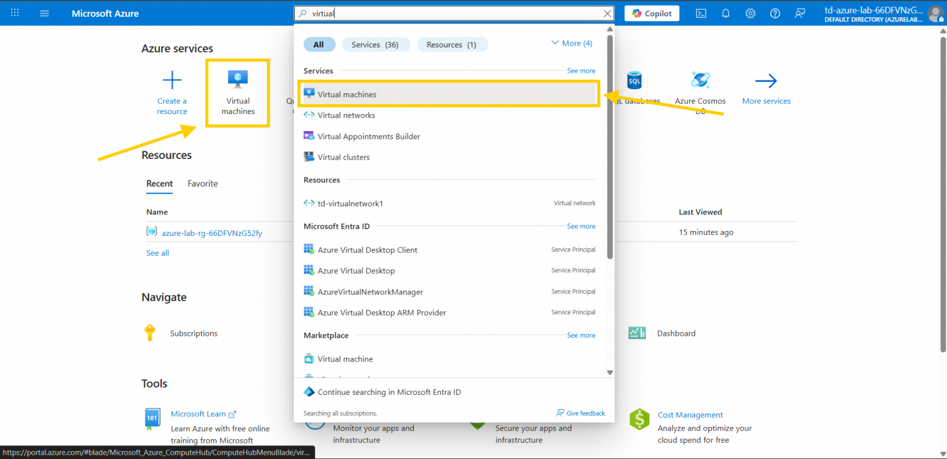Clear the search box with X
This screenshot has width=947, height=459.
pyautogui.click(x=607, y=13)
